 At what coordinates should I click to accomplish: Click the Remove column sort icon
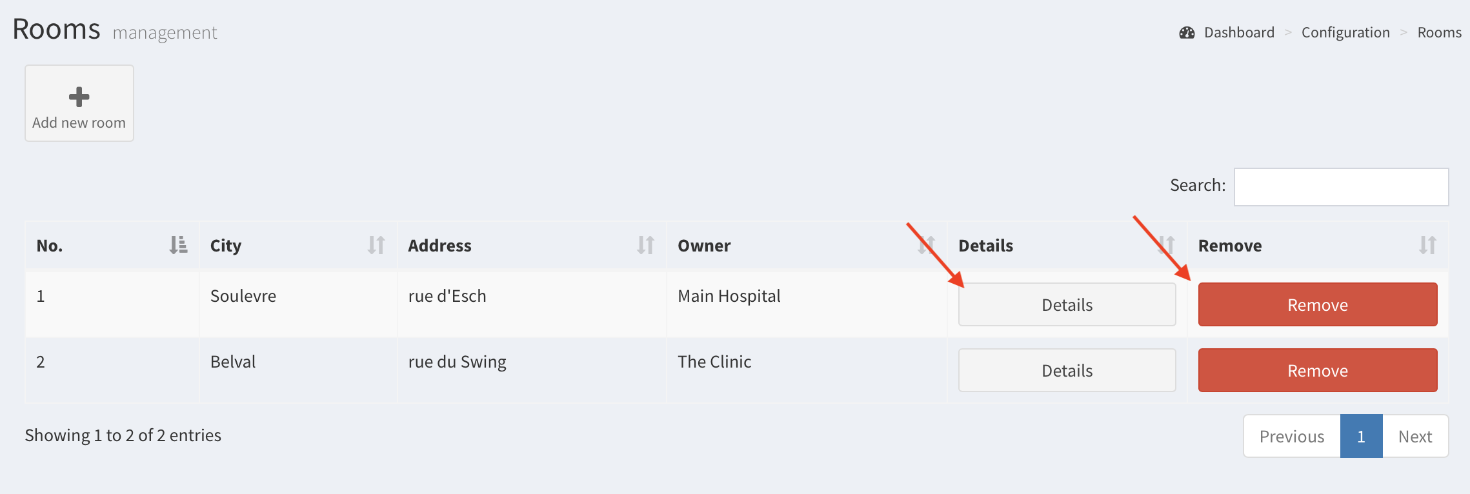[1427, 245]
